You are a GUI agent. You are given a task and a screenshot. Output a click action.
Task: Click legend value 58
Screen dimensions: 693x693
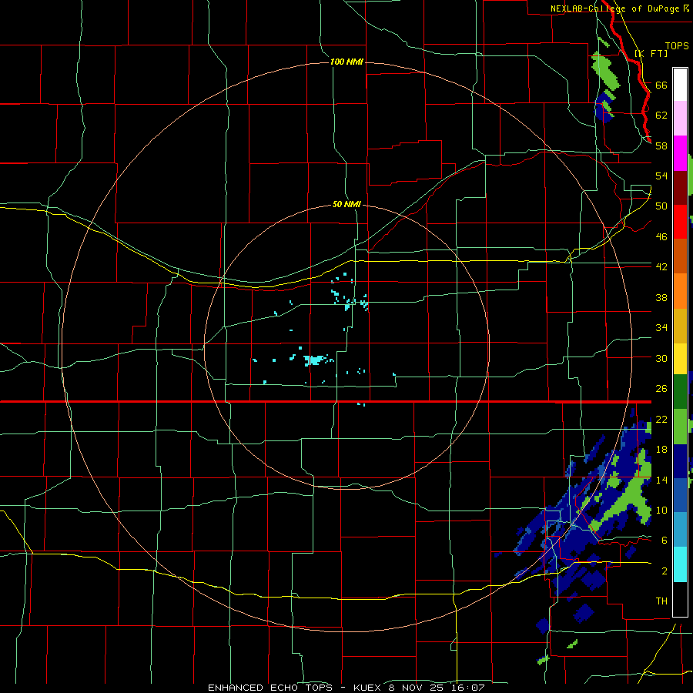coord(661,146)
